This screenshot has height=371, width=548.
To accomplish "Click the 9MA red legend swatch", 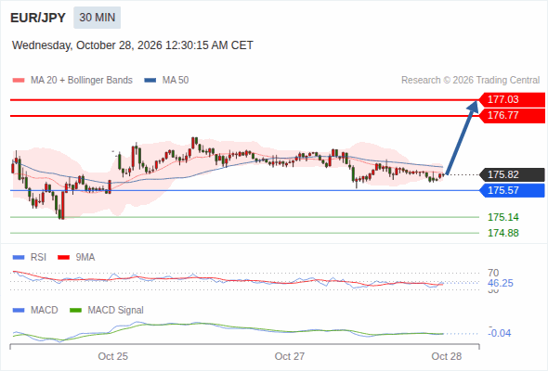I will [63, 258].
